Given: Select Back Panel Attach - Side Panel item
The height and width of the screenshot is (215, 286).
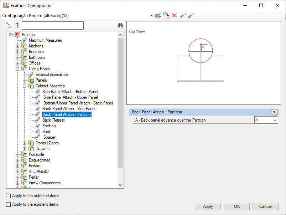Looking at the screenshot, I should (x=69, y=109).
